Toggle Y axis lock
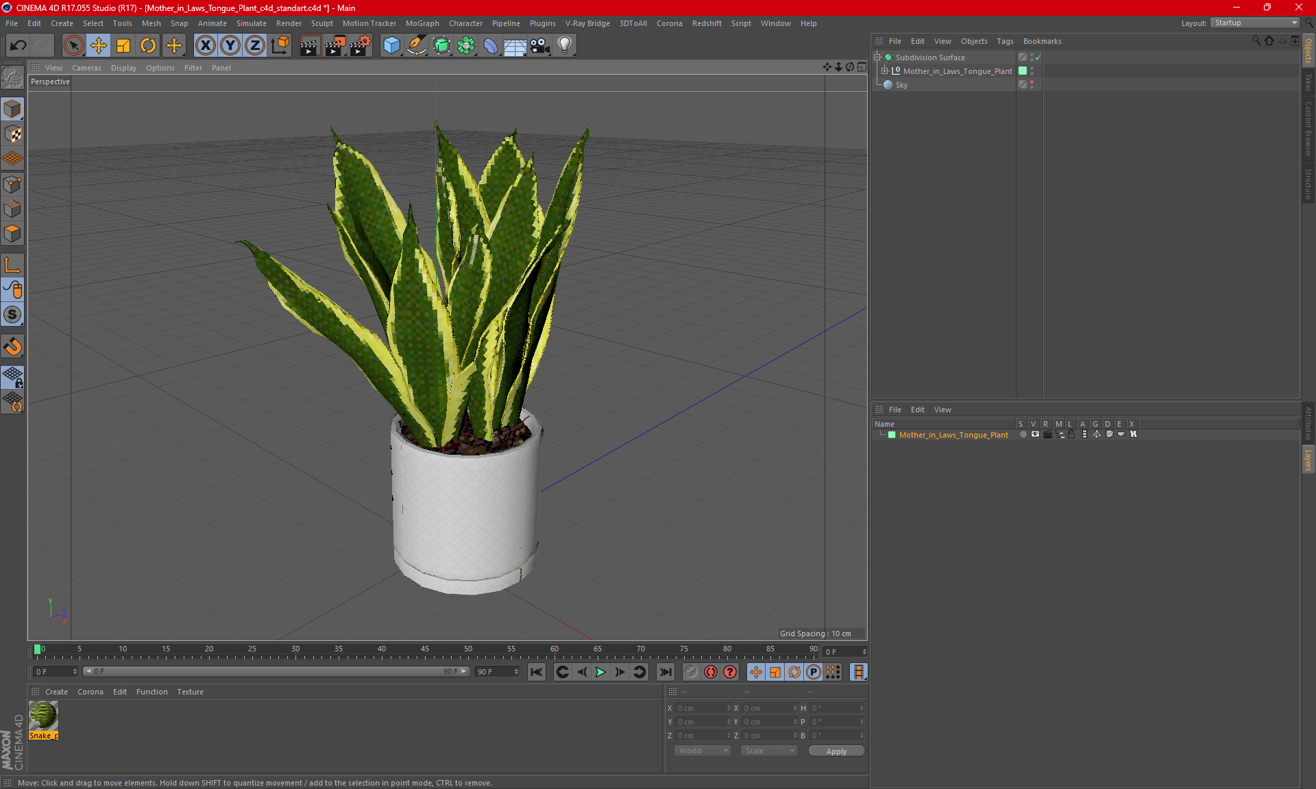The height and width of the screenshot is (789, 1316). (230, 46)
